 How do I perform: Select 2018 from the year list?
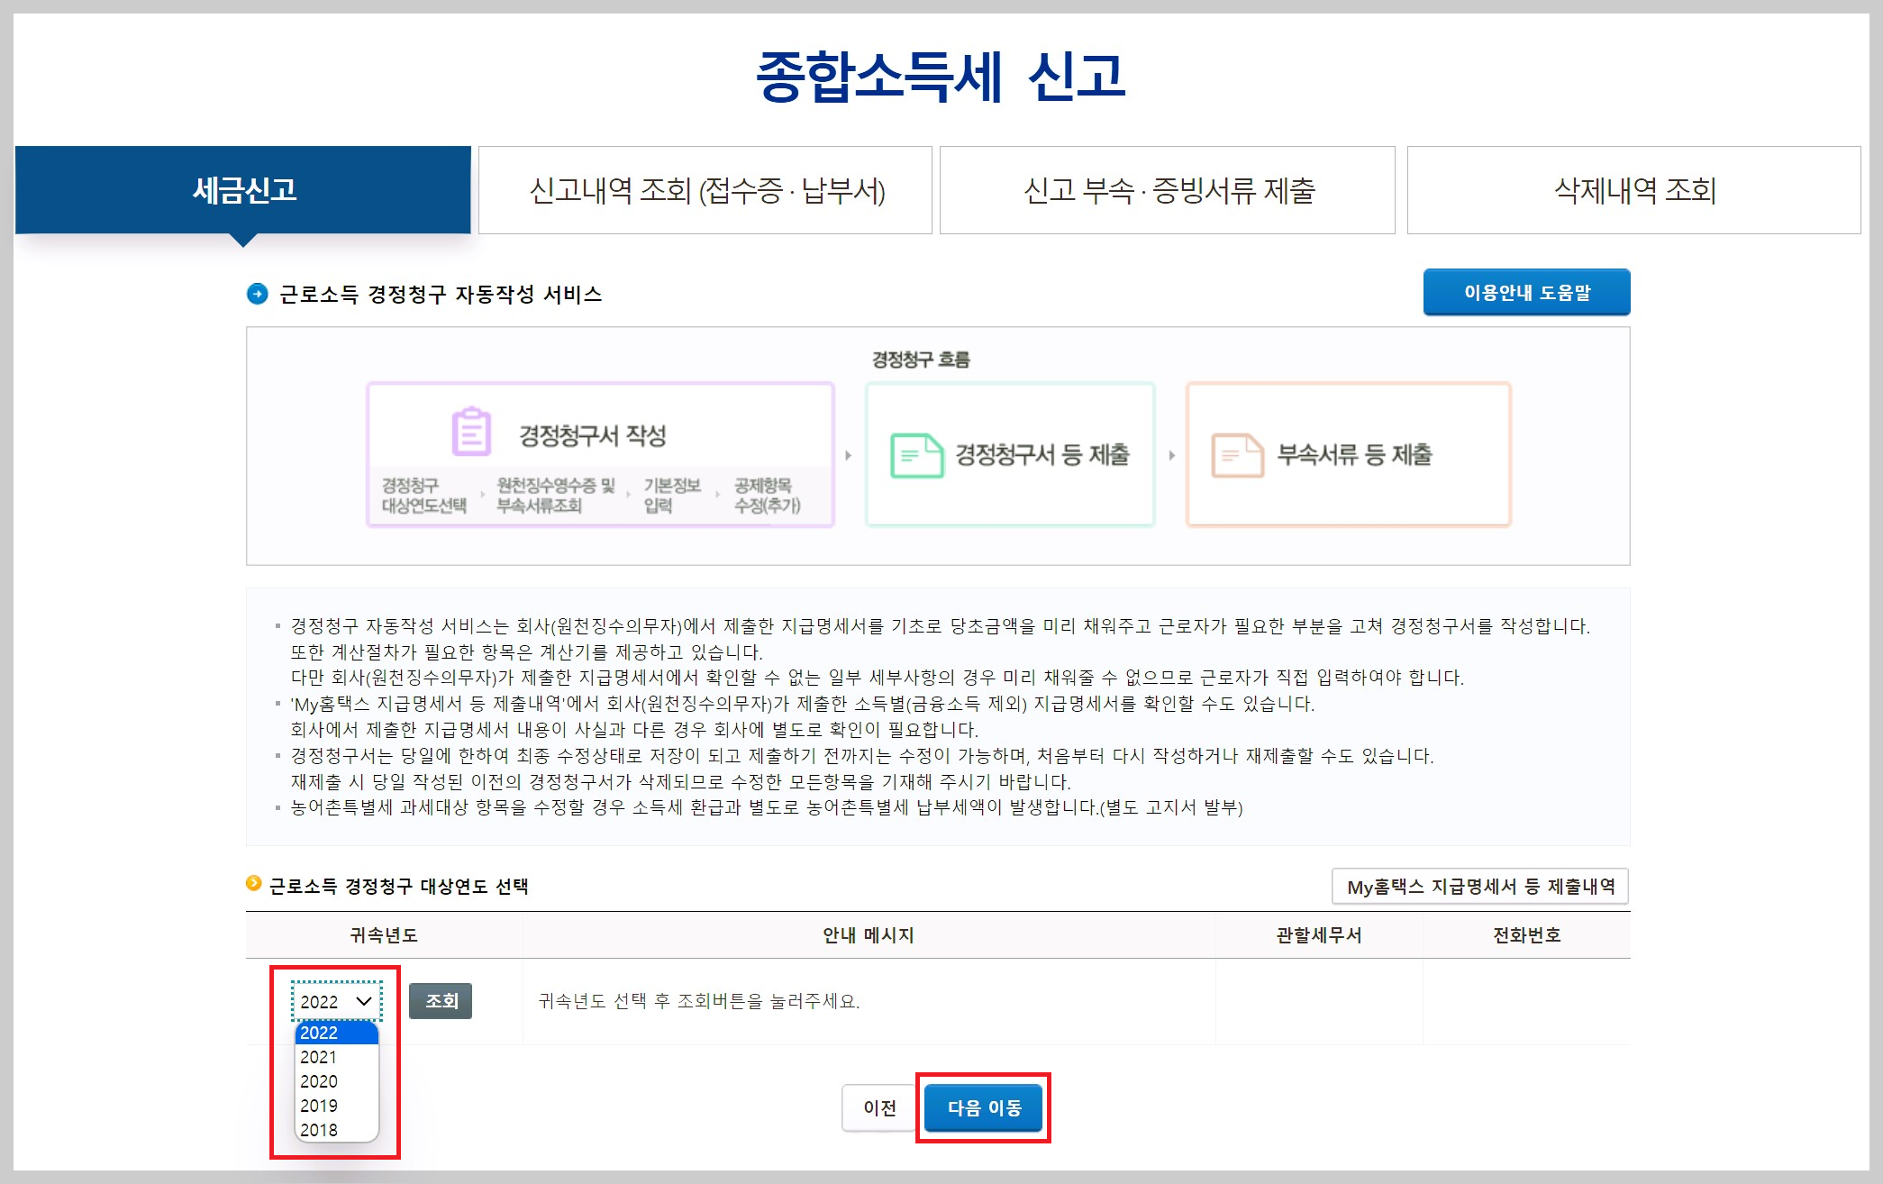[320, 1130]
